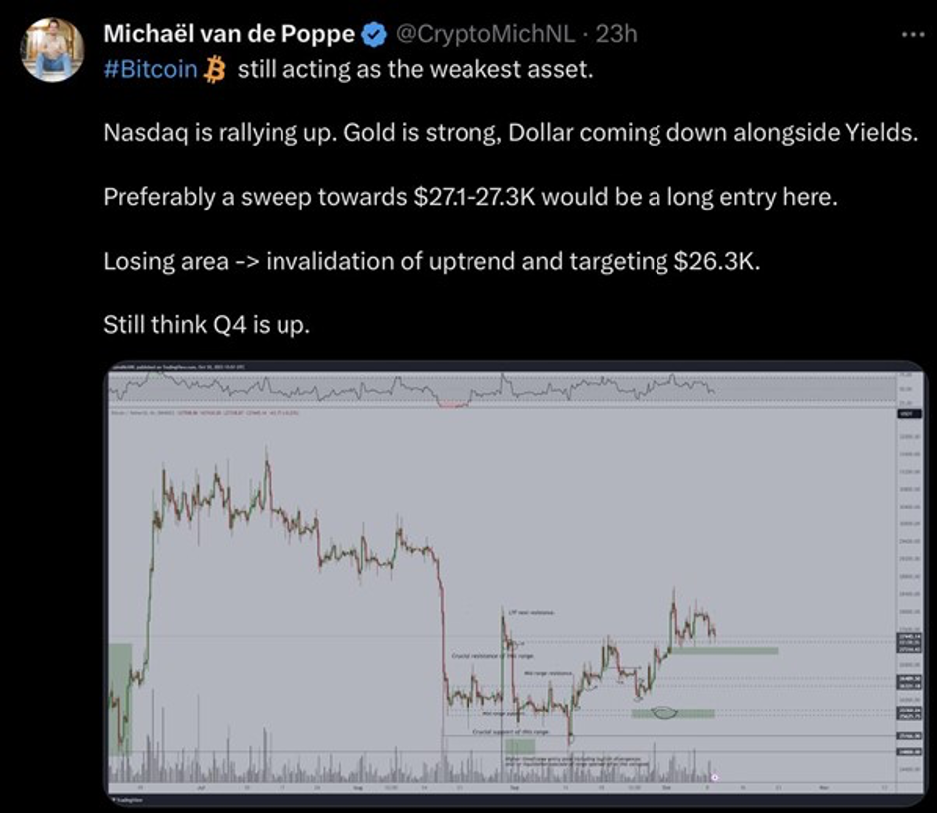Click the tall green box at chart's left edge
The image size is (938, 814).
(x=120, y=698)
